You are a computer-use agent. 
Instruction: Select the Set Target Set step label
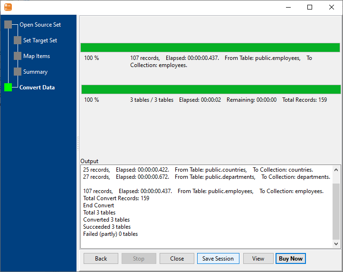(40, 40)
